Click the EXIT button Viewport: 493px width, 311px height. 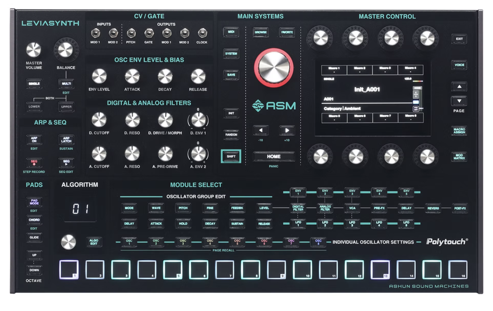click(459, 39)
